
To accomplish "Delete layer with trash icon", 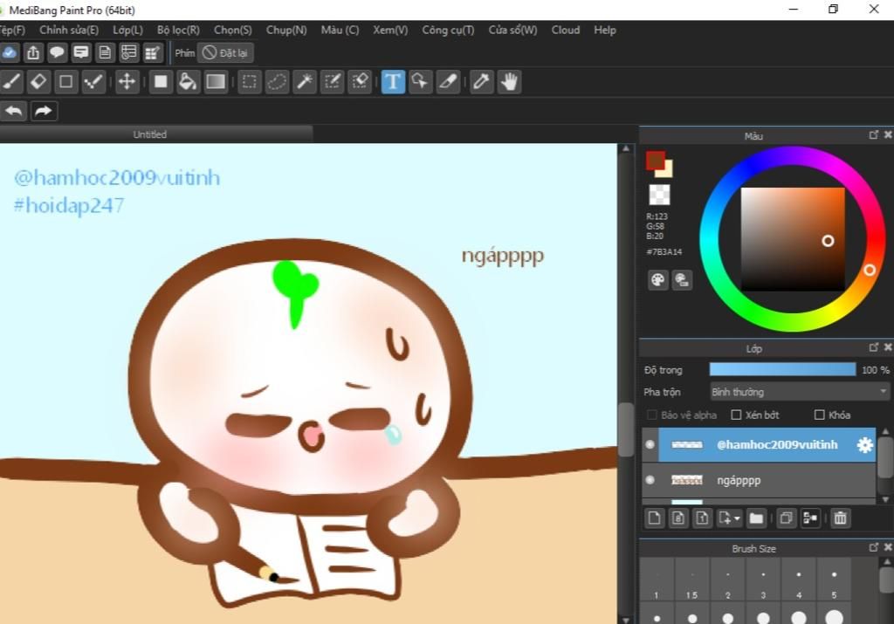I will point(840,518).
